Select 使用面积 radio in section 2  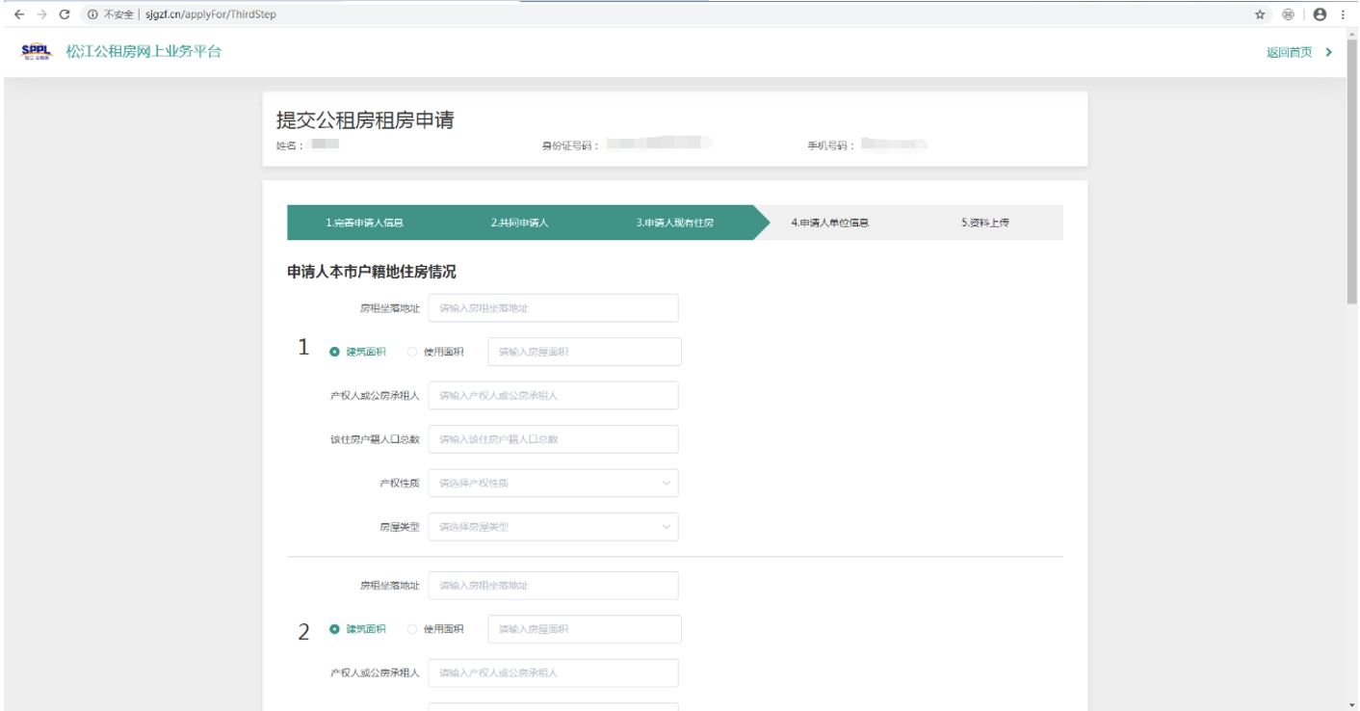click(412, 629)
